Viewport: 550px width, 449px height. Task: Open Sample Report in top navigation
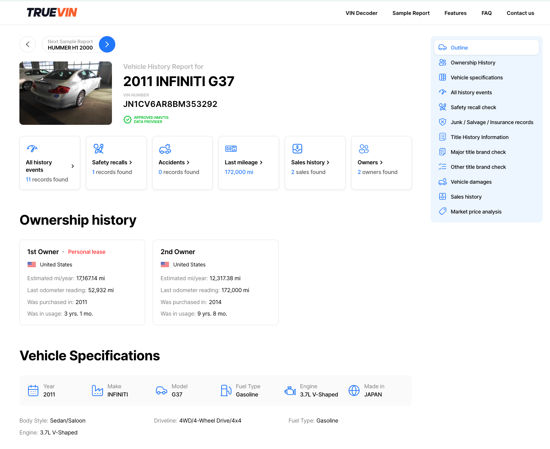tap(411, 13)
